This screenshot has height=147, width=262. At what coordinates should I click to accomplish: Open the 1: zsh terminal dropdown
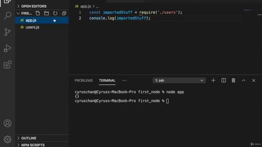pos(179,80)
